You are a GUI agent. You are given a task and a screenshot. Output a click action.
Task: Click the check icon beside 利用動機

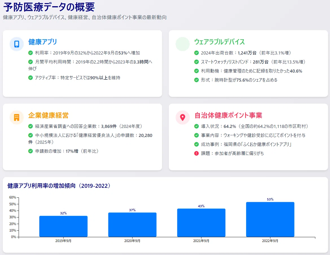196,71
